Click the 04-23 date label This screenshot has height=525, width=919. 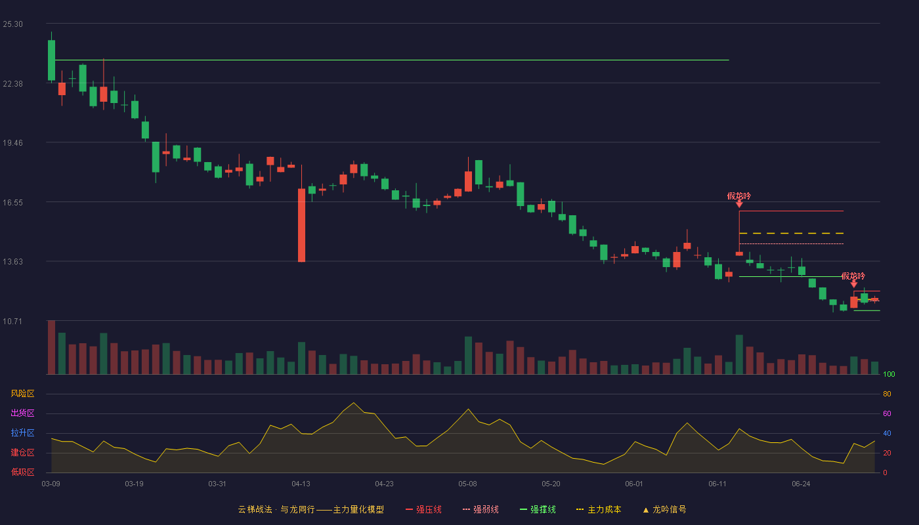(x=384, y=484)
